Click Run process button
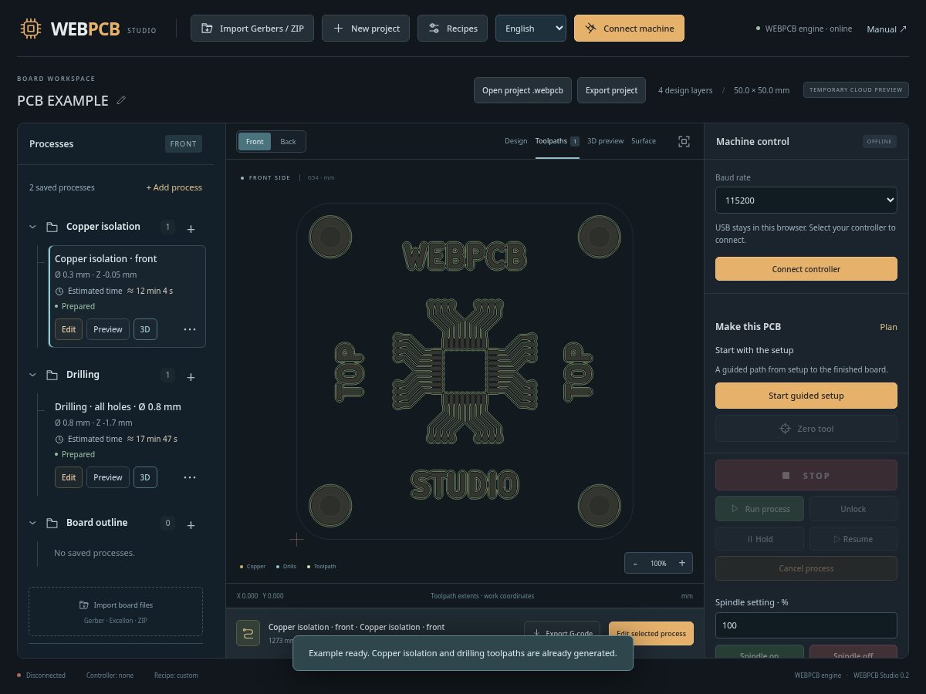The height and width of the screenshot is (694, 926). (759, 509)
